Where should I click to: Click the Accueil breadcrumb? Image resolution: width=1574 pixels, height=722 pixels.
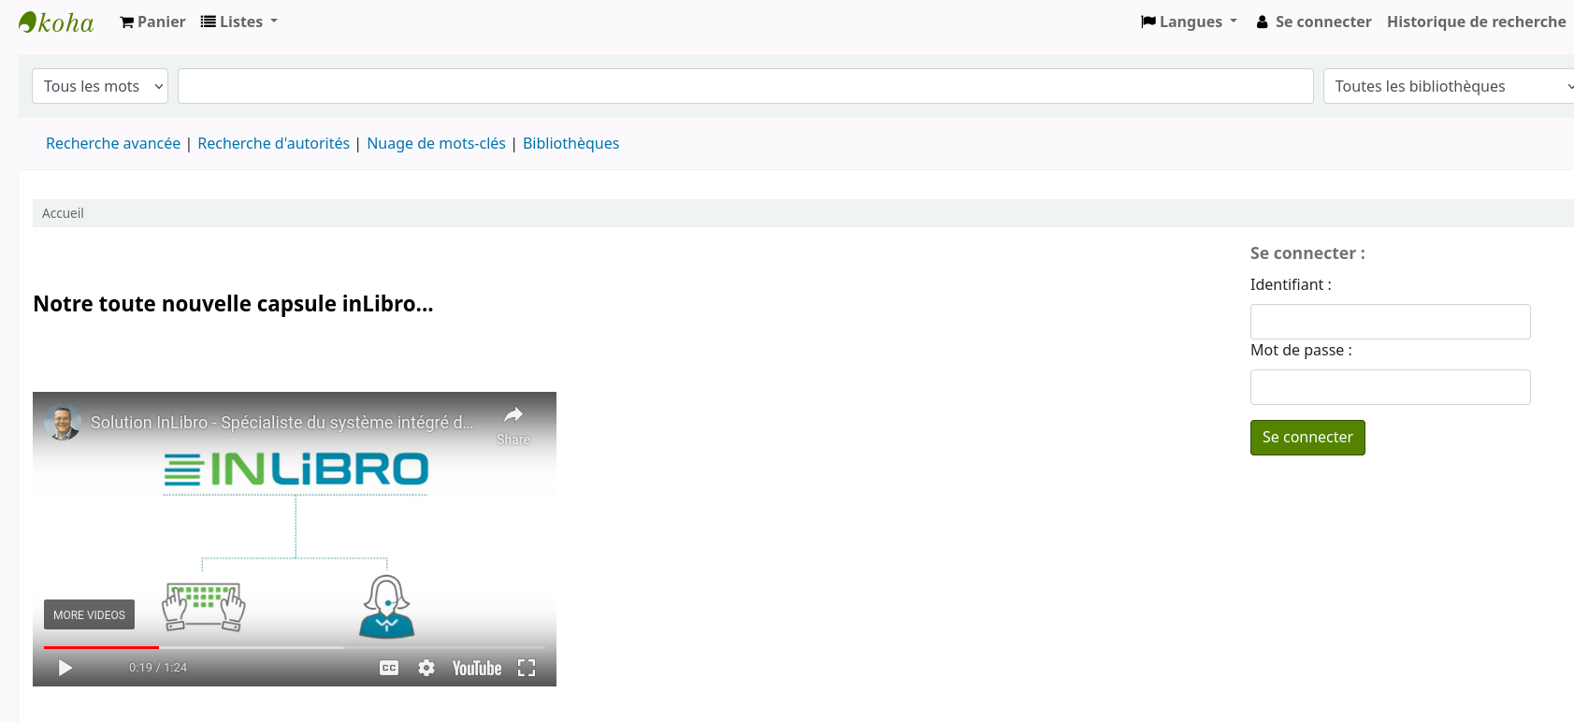63,213
